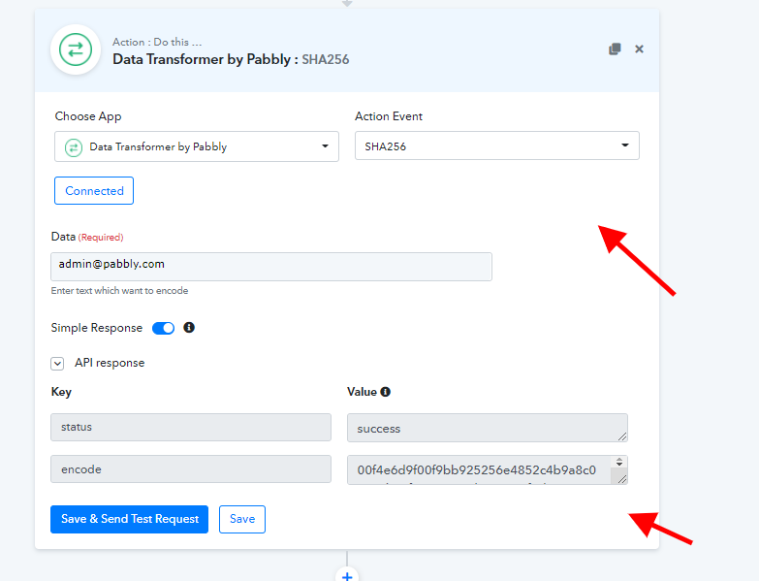Click the success value field
The width and height of the screenshot is (759, 581).
(x=487, y=428)
